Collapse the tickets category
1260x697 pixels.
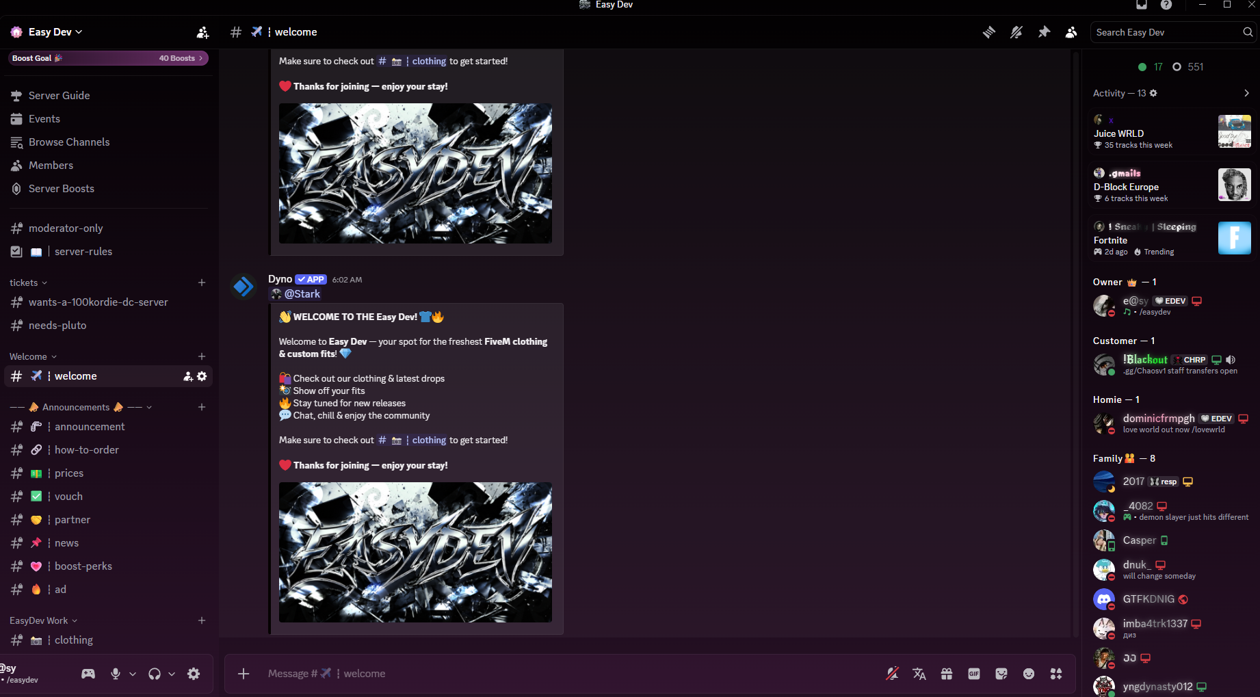click(29, 282)
